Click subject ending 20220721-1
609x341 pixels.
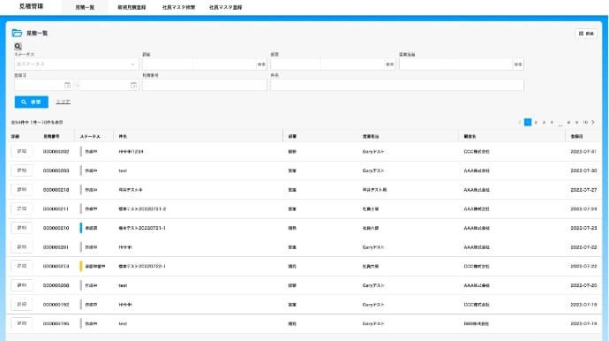coord(142,228)
